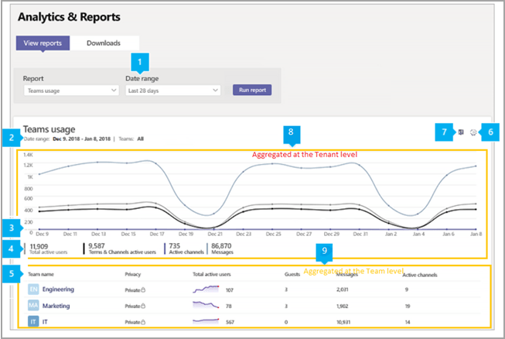Click the Marketing team MA avatar
Image resolution: width=505 pixels, height=339 pixels.
33,305
